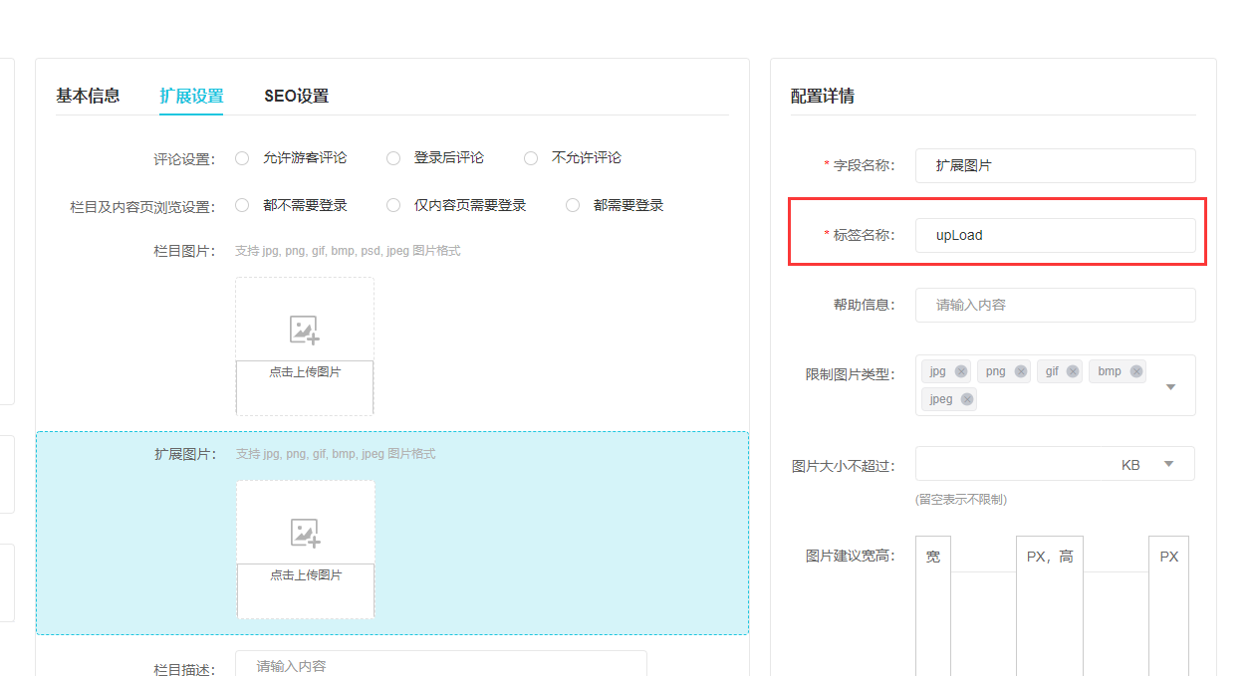Viewport: 1251px width, 676px height.
Task: Remove the jpg tag
Action: point(961,371)
